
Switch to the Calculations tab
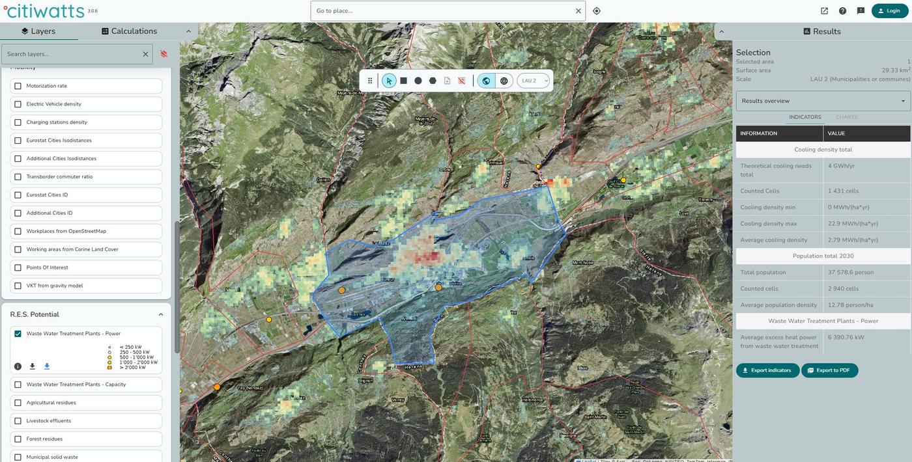click(129, 31)
